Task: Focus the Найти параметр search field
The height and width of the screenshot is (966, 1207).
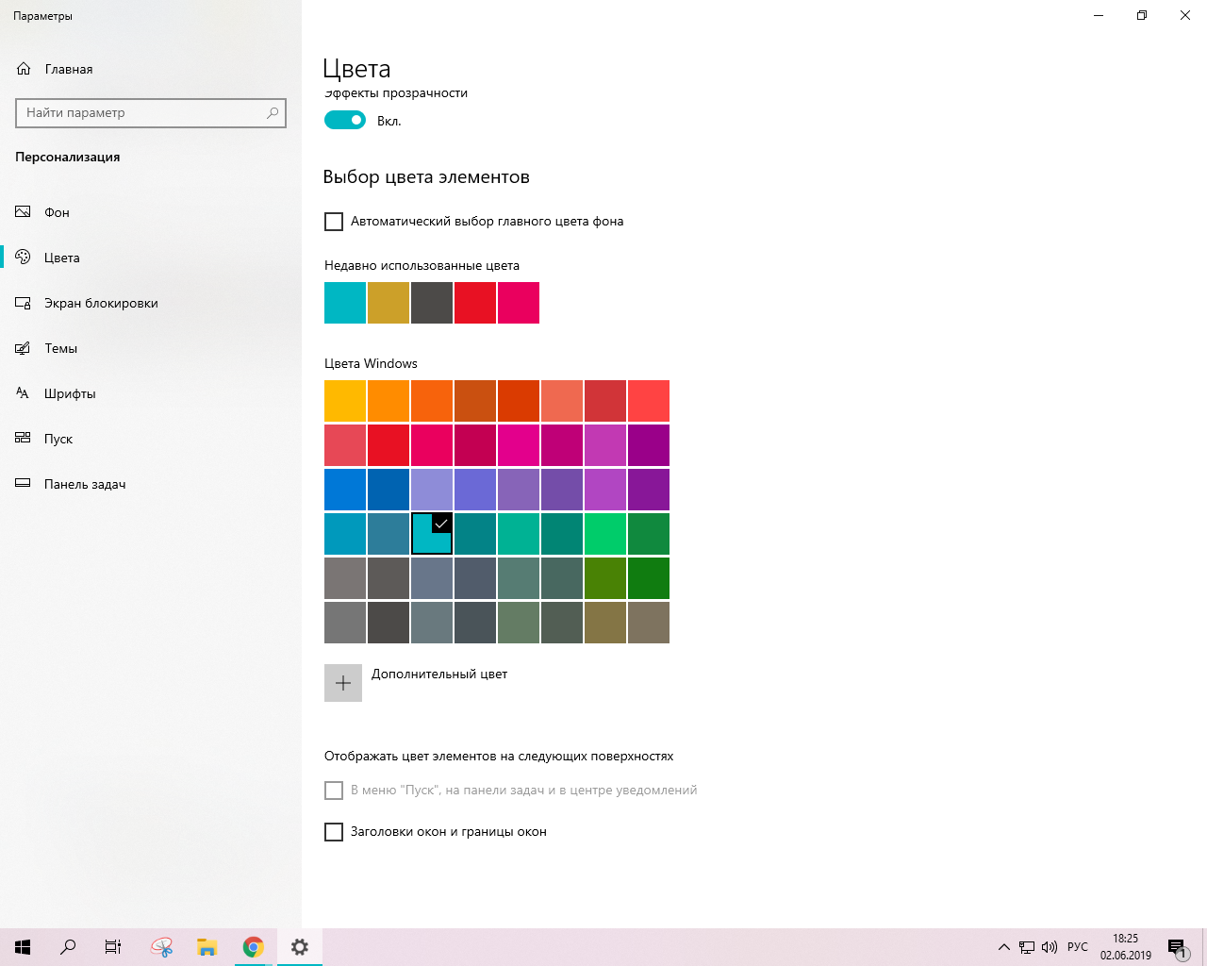Action: tap(151, 112)
